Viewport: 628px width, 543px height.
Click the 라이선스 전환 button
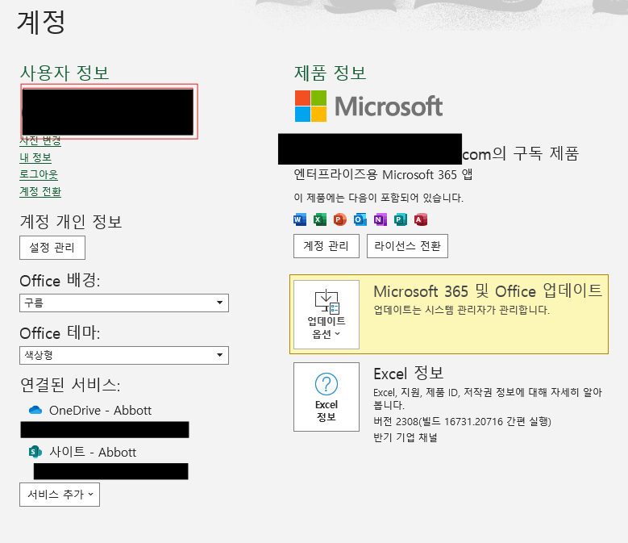(407, 246)
